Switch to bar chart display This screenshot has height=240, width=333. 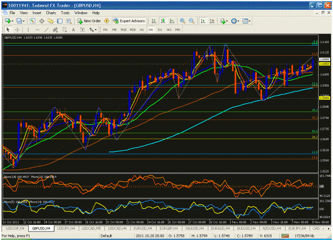click(154, 21)
